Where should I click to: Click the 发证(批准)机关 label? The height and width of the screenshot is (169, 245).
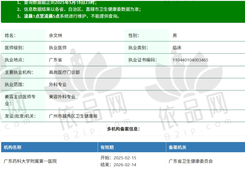(20, 116)
